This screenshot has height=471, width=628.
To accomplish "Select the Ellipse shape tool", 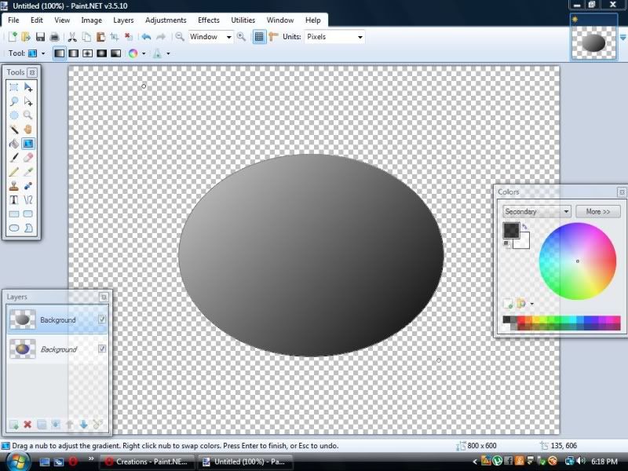I will (x=14, y=228).
